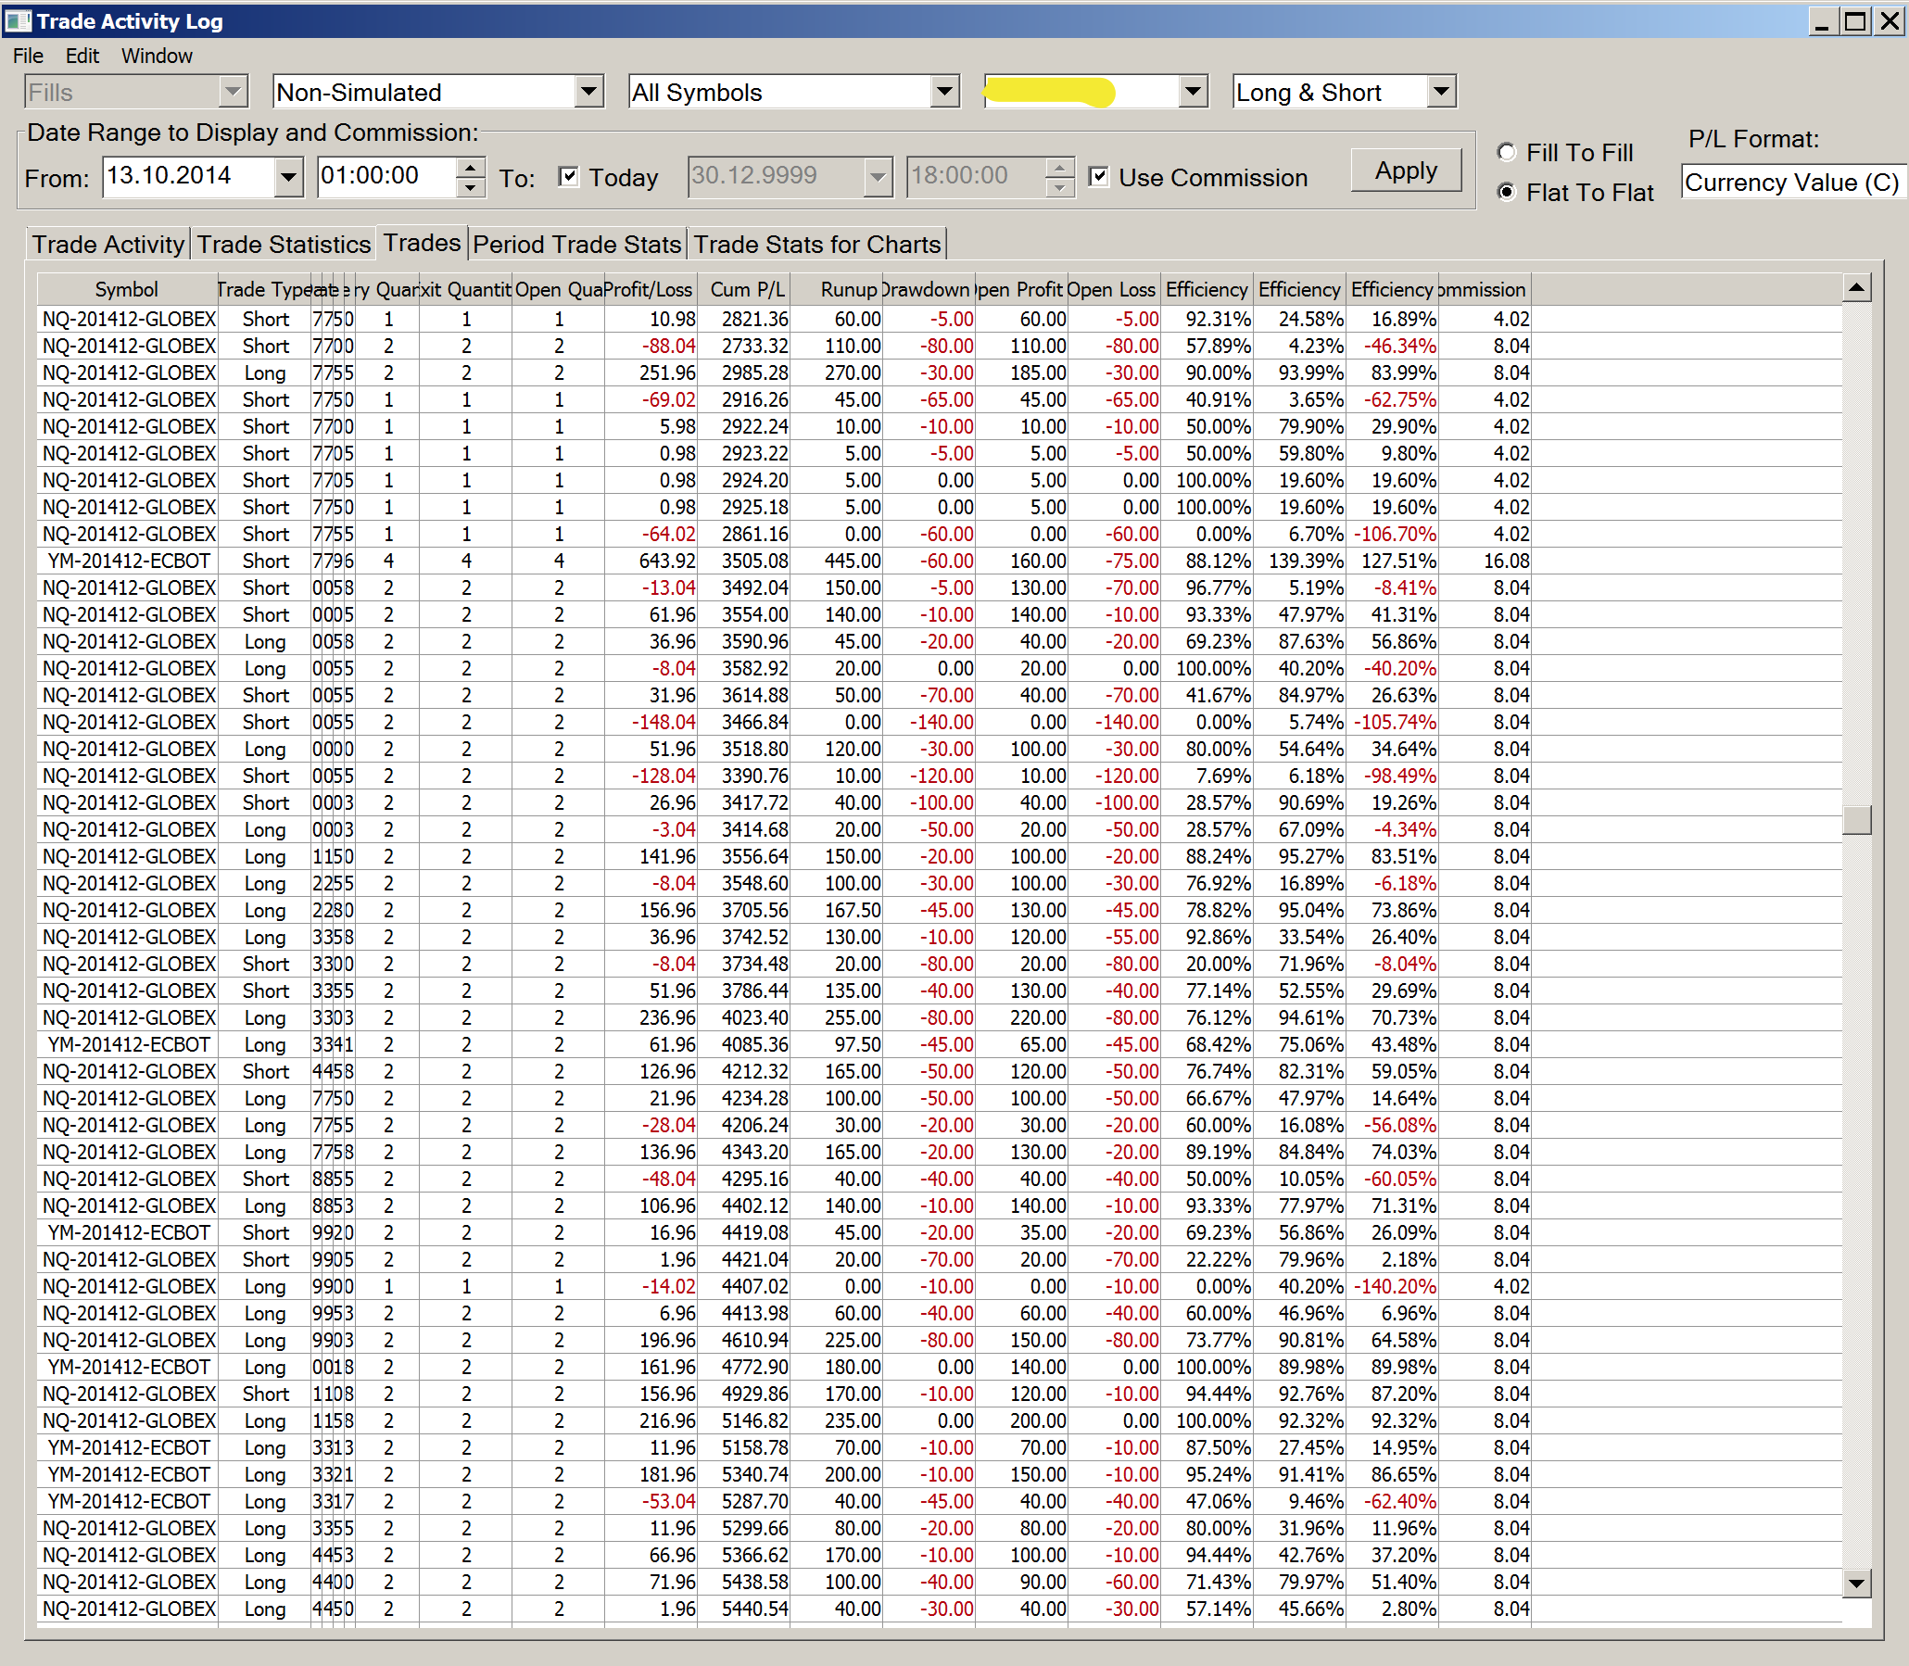The height and width of the screenshot is (1666, 1909).
Task: Select the Flat To Flat option
Action: point(1507,193)
